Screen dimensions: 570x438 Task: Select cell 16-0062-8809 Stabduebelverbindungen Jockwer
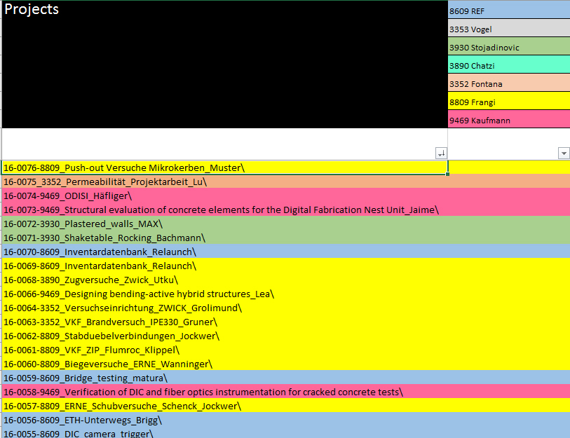click(224, 336)
